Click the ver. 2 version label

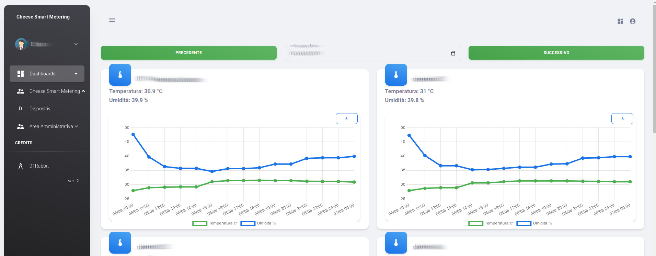coord(73,181)
